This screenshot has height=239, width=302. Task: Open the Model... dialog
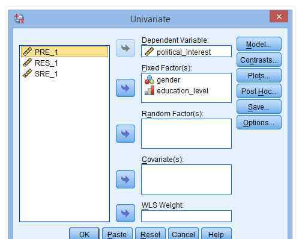[259, 44]
